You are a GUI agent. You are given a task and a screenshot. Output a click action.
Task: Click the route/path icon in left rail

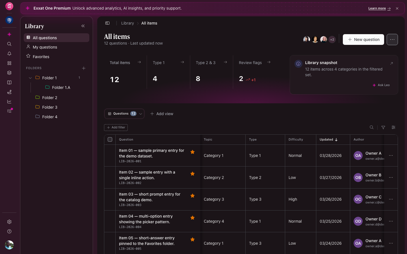pyautogui.click(x=9, y=92)
